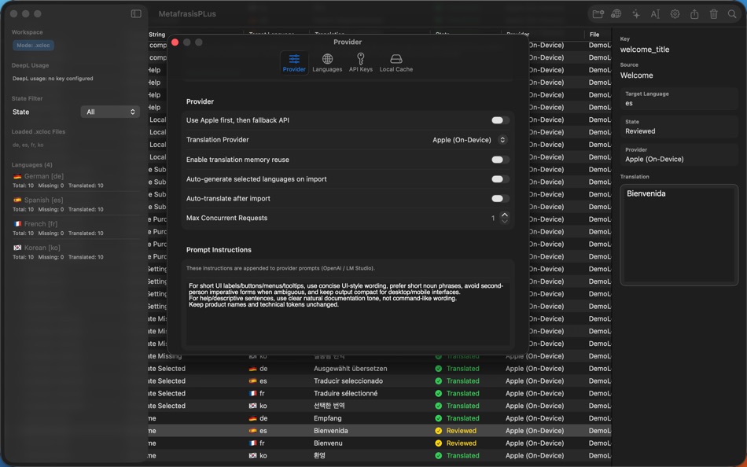Click the share/export toolbar icon
This screenshot has width=747, height=467.
click(694, 14)
